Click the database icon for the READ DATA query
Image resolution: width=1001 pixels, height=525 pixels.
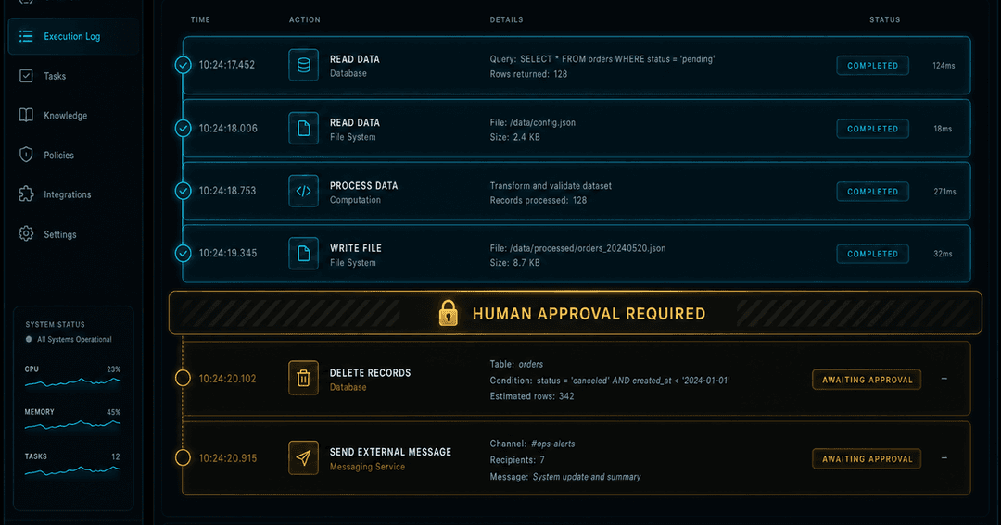tap(303, 65)
